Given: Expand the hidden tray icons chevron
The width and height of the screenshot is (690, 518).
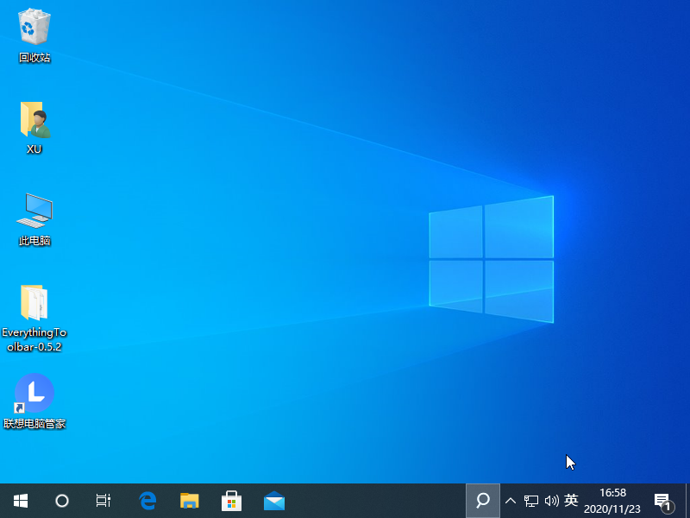Looking at the screenshot, I should coord(511,501).
